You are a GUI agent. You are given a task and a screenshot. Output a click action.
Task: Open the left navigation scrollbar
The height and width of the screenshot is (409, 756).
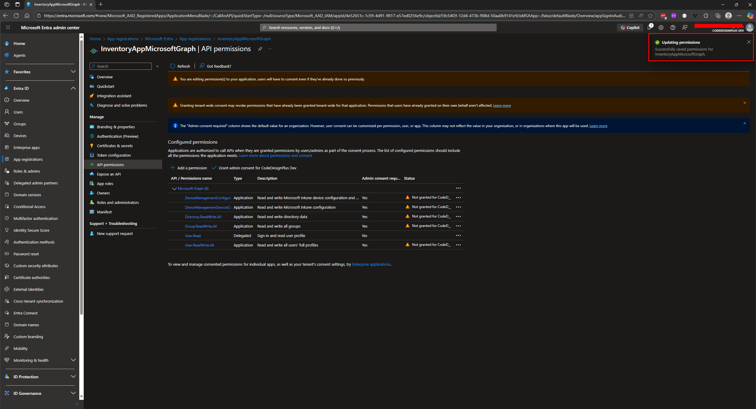pyautogui.click(x=81, y=177)
